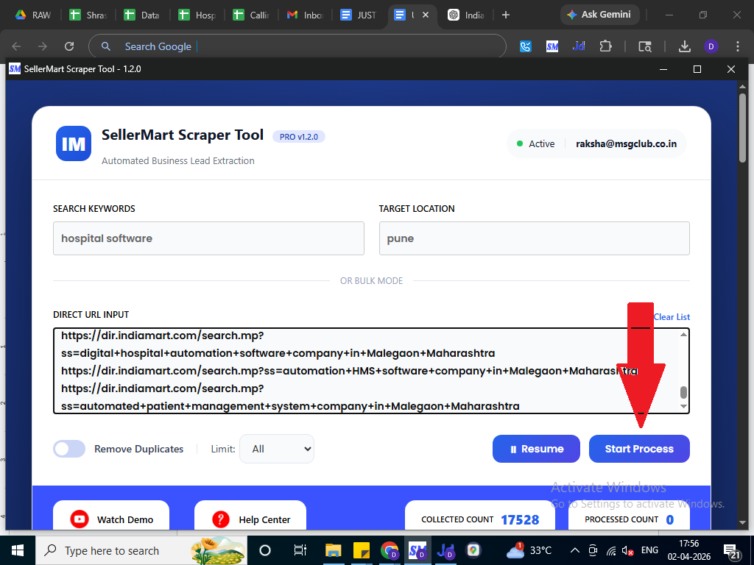This screenshot has width=754, height=565.
Task: Click the Target Location input field
Action: point(534,238)
